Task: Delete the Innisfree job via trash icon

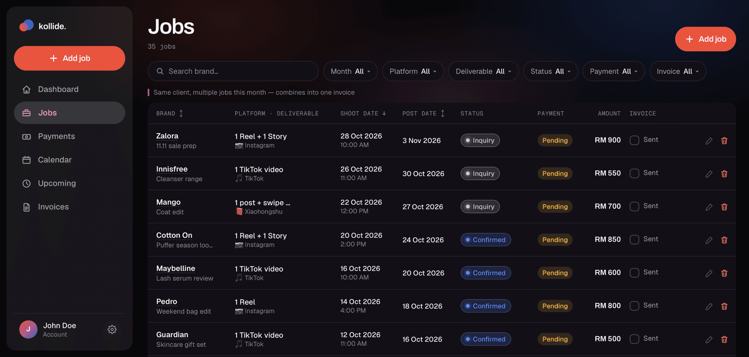Action: tap(724, 174)
